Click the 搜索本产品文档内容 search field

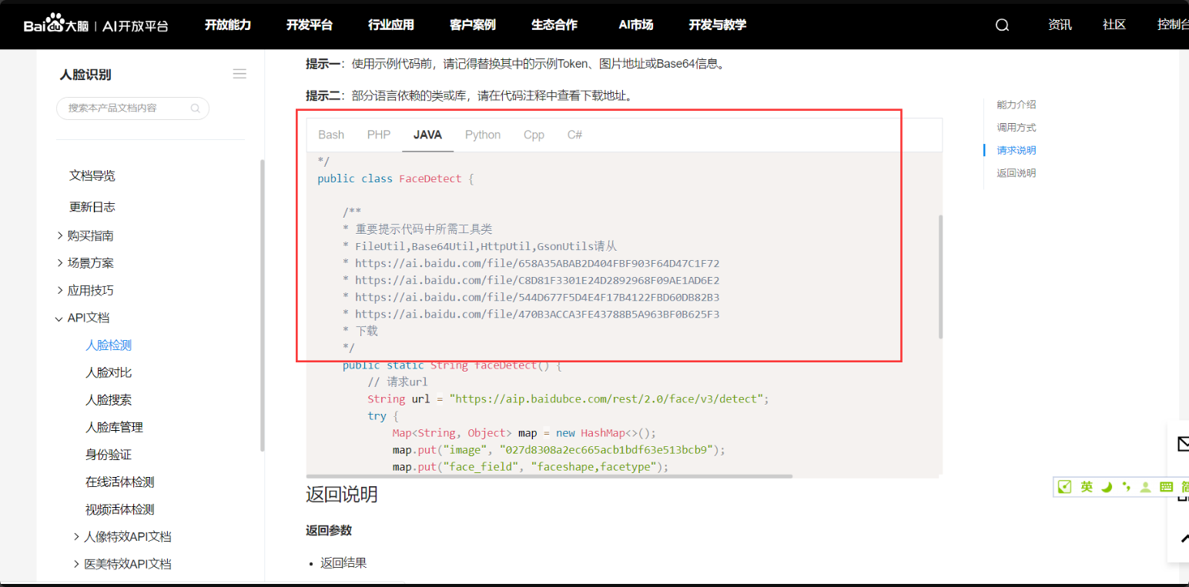coord(132,108)
